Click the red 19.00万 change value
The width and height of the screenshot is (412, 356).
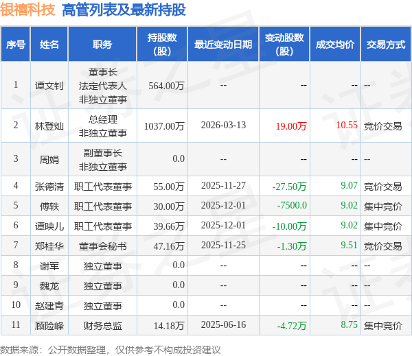point(291,126)
